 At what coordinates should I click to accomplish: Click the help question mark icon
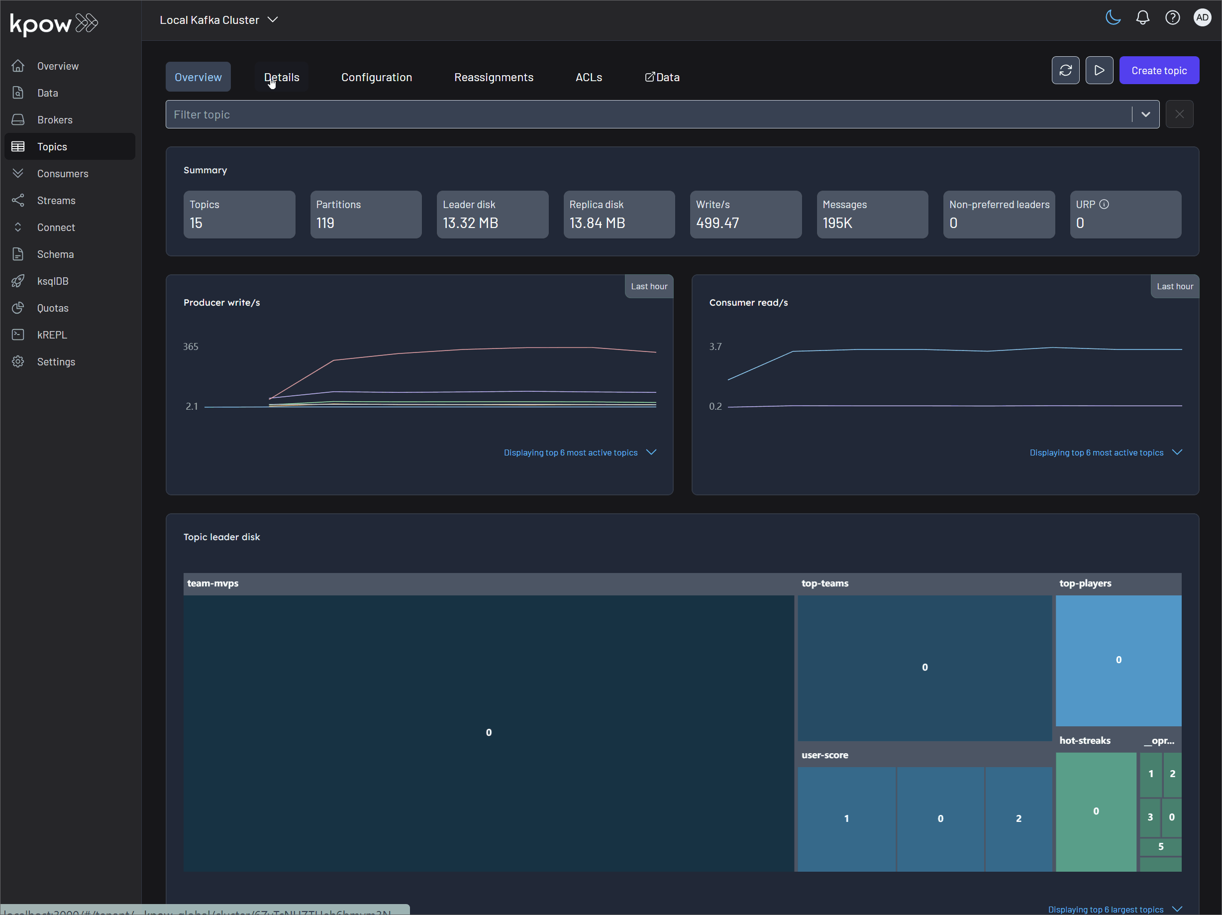point(1172,18)
